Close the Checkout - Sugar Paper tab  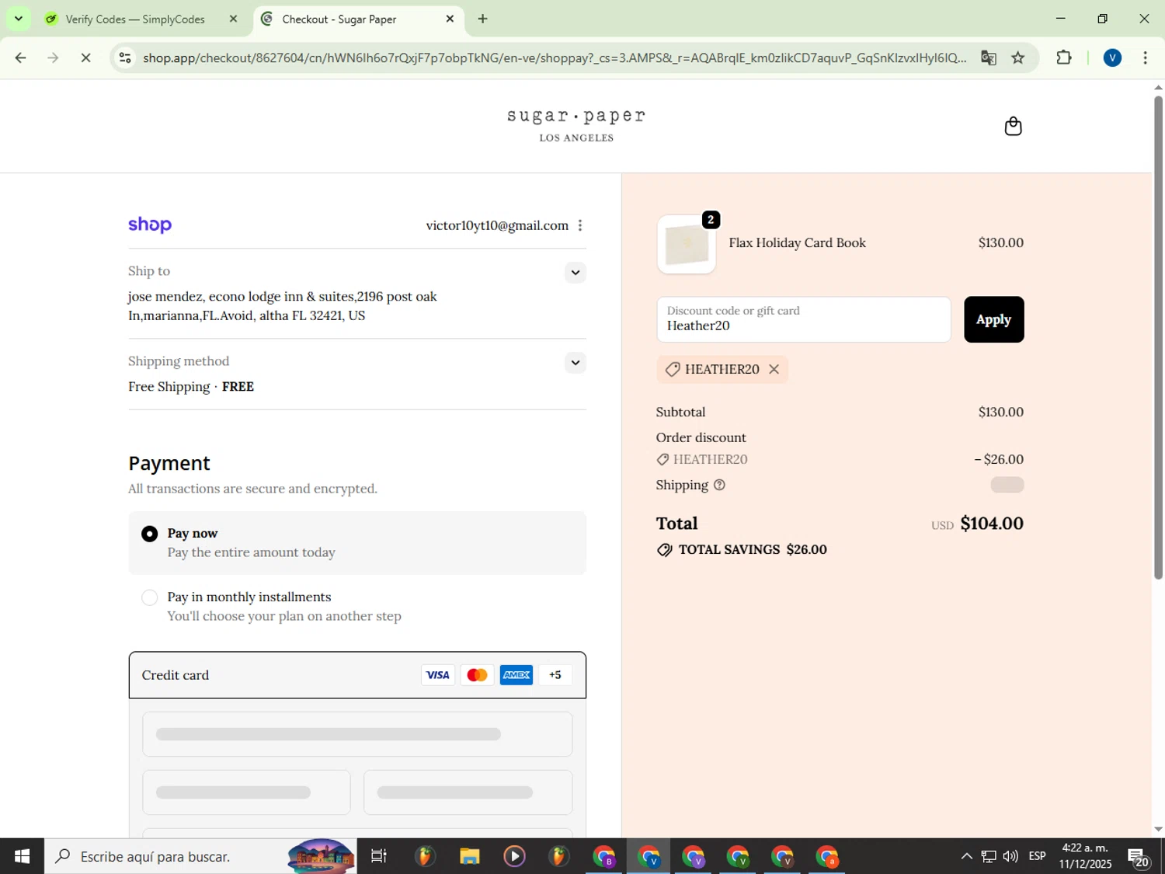click(450, 19)
